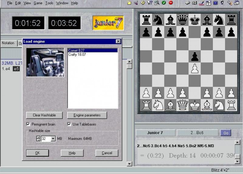Click the pen annotation toolbar icon
243x174 pixels.
[x=201, y=3]
